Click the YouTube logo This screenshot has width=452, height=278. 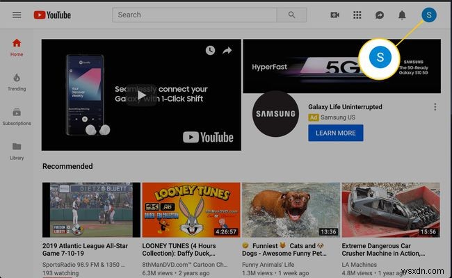[x=52, y=15]
